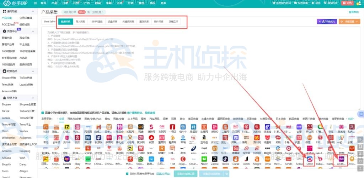Choose the 11st platform icon
Viewport: 364px width, 178px height.
172,159
